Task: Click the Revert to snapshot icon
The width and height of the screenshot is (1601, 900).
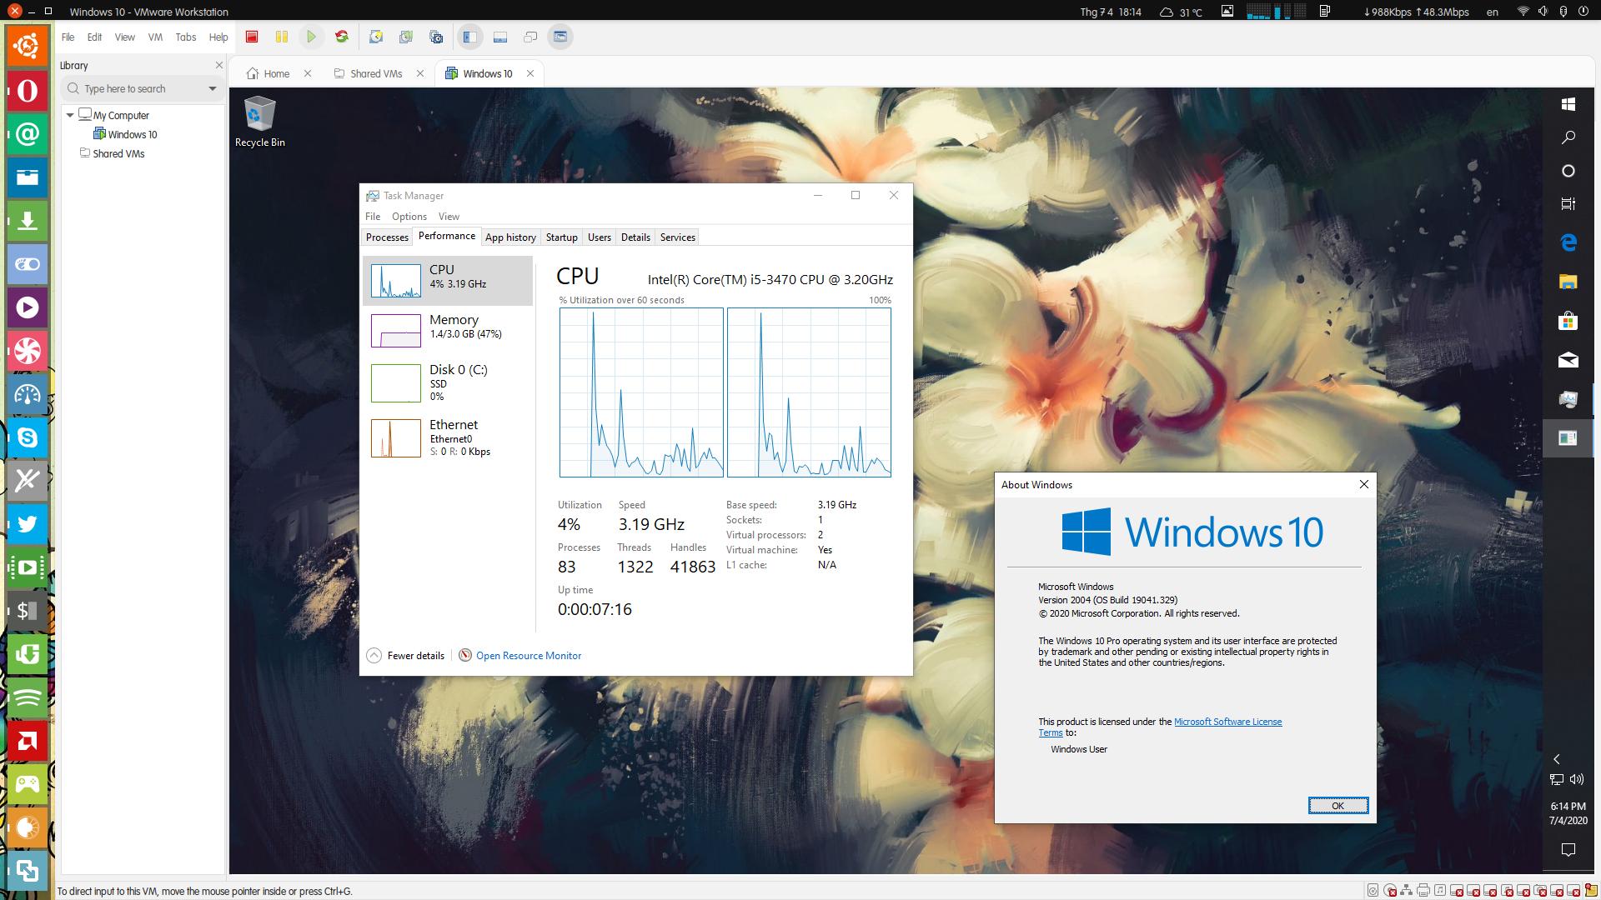Action: tap(406, 37)
